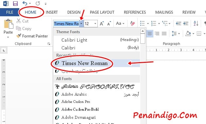Open the font name dropdown arrow

81,24
